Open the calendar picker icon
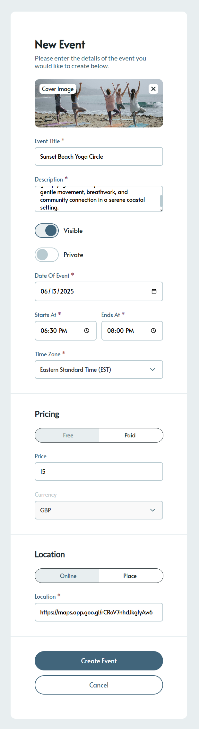Viewport: 199px width, 729px height. pyautogui.click(x=154, y=291)
